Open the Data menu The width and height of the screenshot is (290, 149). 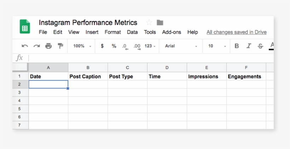click(132, 32)
